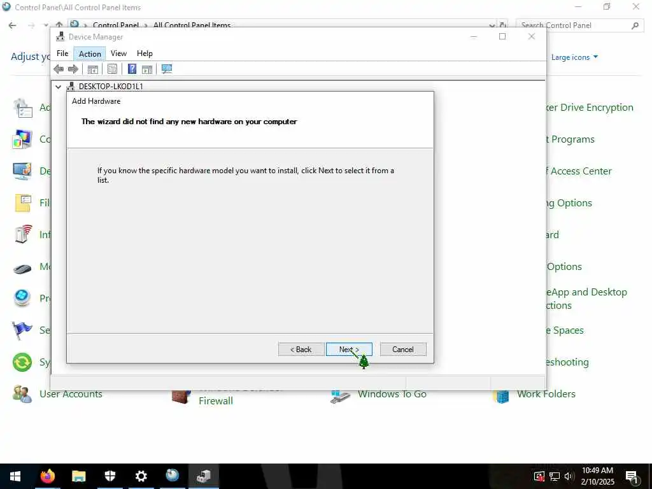Click the Security and Maintenance flag icon
The height and width of the screenshot is (489, 652).
tap(22, 330)
